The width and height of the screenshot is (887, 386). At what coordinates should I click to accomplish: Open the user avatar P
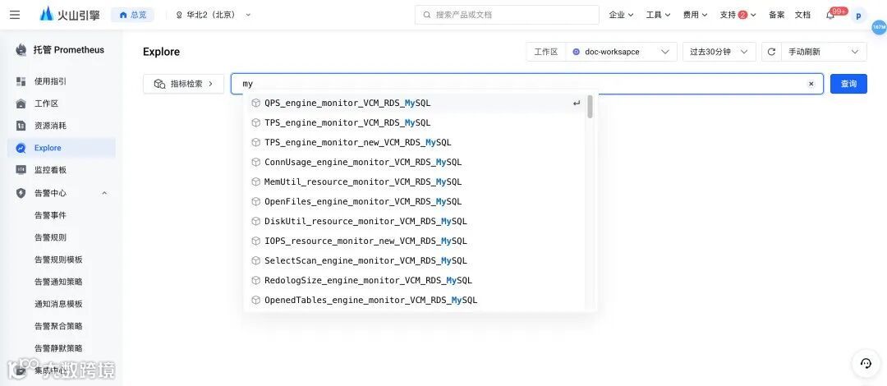coord(858,16)
